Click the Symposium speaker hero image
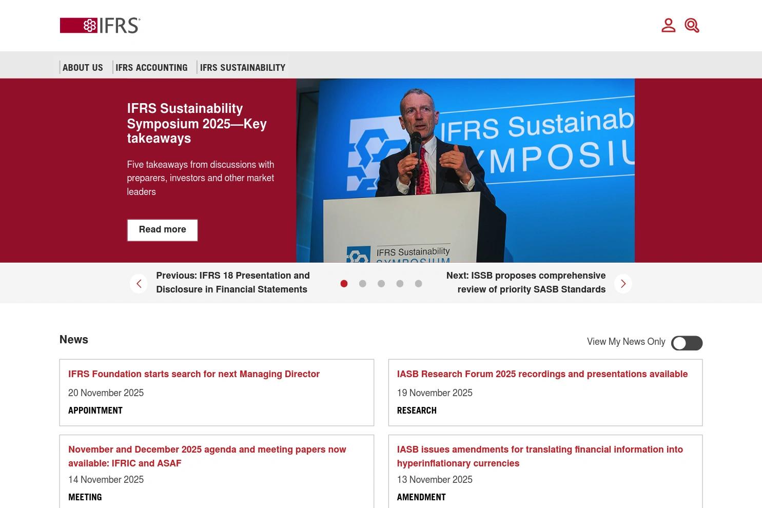This screenshot has width=762, height=508. (465, 170)
